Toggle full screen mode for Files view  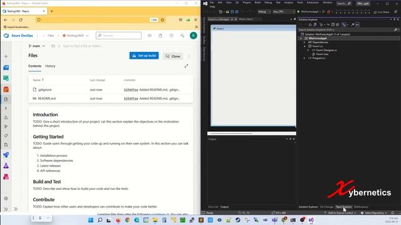[x=186, y=66]
